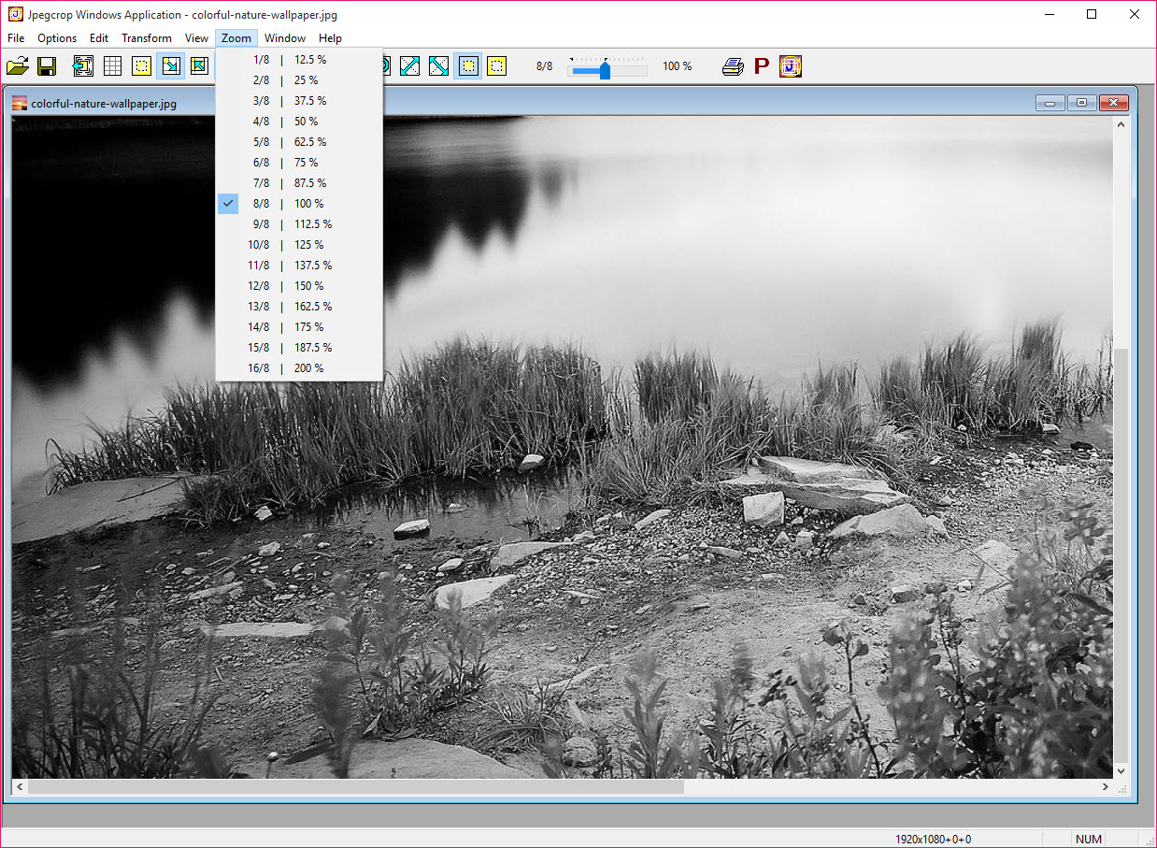
Task: Open the Help menu
Action: (330, 38)
